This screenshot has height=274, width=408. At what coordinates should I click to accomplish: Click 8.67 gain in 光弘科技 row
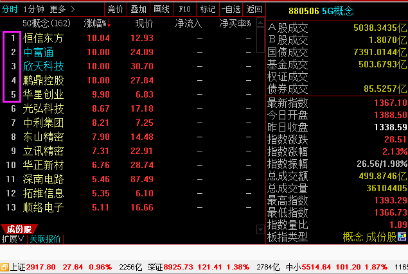(101, 108)
